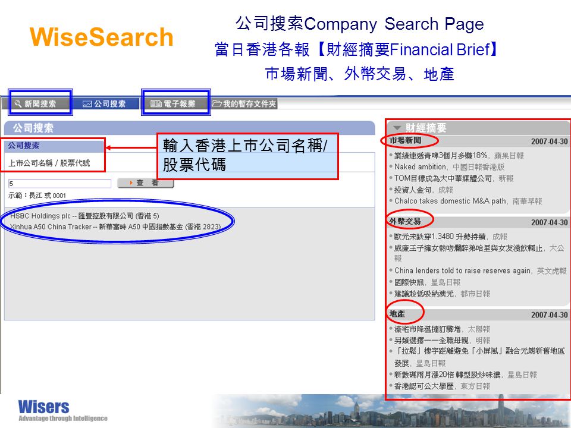This screenshot has height=428, width=571.
Task: Open the 投資人金句 article
Action: coord(413,190)
